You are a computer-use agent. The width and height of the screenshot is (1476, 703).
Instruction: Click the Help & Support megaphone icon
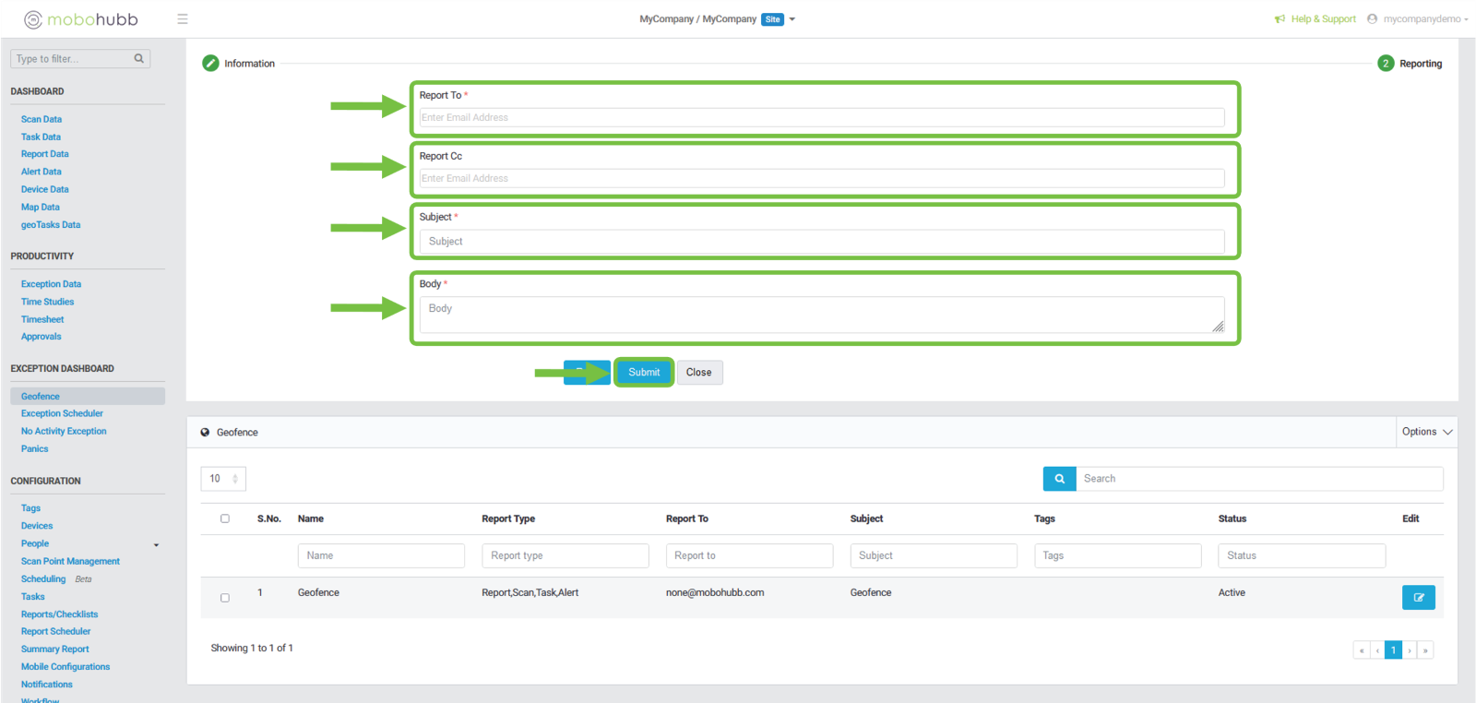pos(1280,19)
